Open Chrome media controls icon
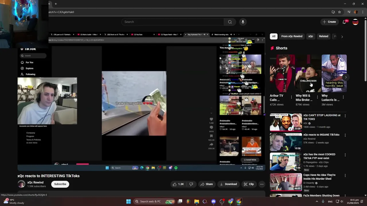Viewport: 367px width, 206px height. click(x=349, y=12)
